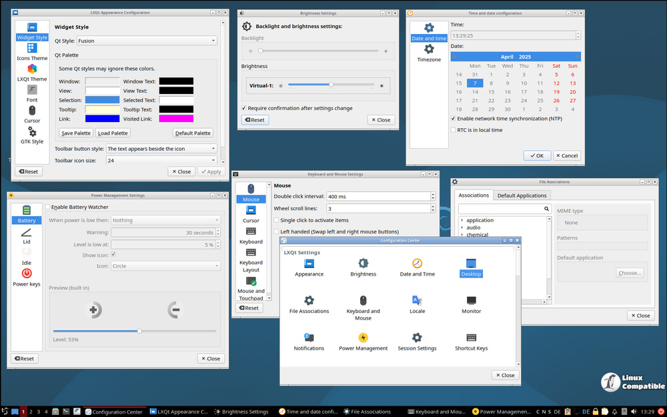The width and height of the screenshot is (667, 417).
Task: Open Session Settings icon
Action: (417, 341)
